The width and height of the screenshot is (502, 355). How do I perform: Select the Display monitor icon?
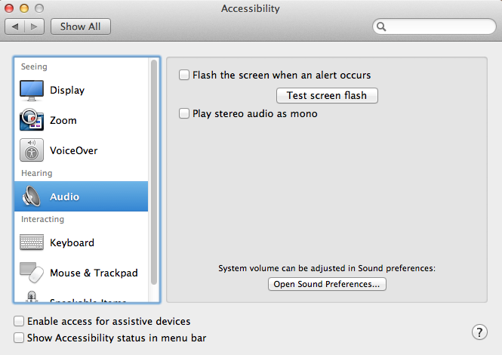(x=32, y=91)
